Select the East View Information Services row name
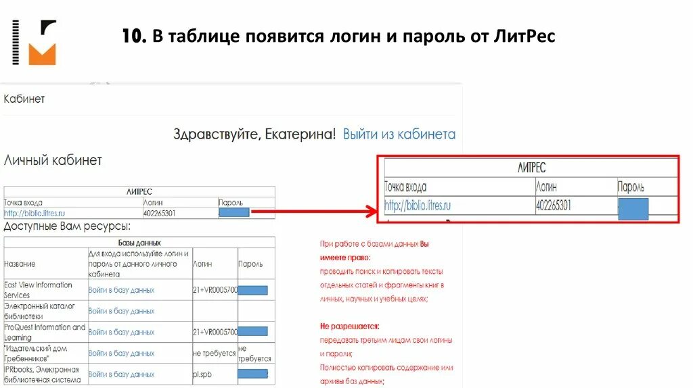Viewport: 693px width, 388px height. click(x=38, y=290)
